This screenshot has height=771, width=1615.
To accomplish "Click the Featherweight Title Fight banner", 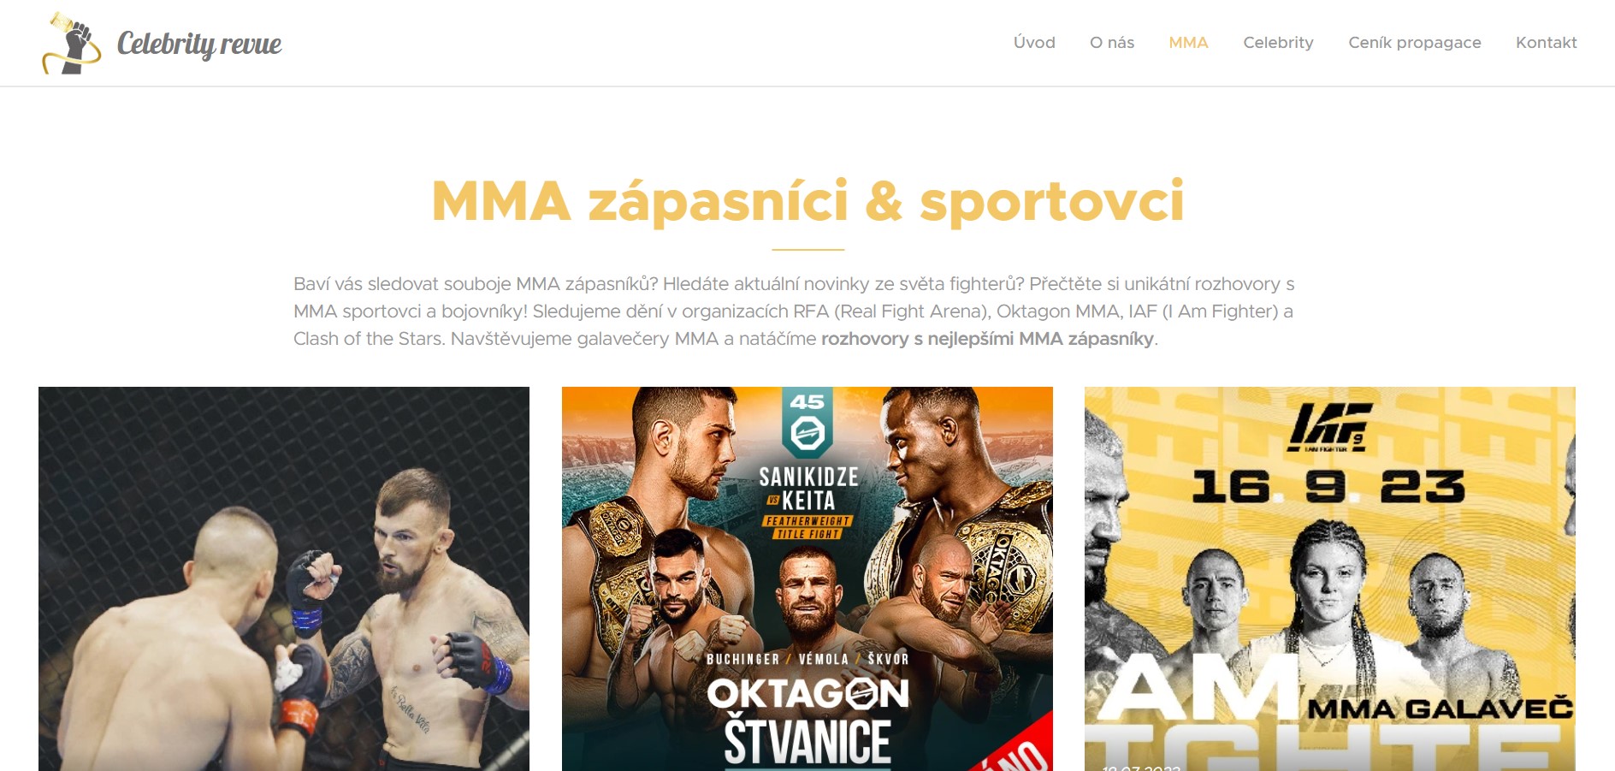I will click(x=807, y=527).
